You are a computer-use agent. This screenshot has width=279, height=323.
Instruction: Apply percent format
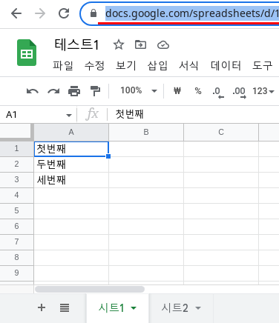198,91
